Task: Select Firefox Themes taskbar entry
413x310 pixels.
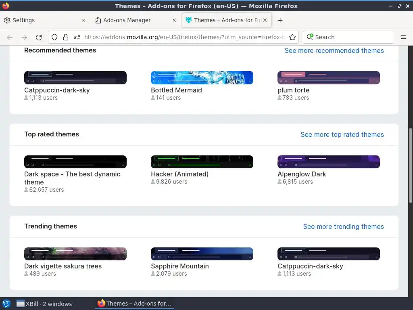Action: click(135, 304)
